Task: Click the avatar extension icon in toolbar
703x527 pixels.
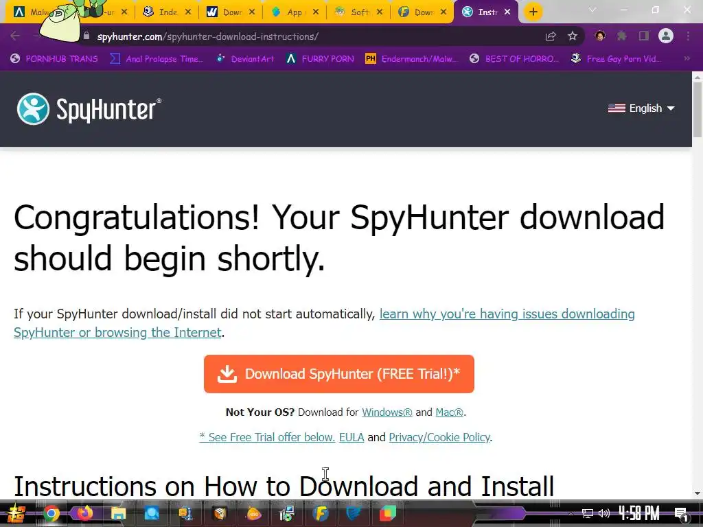Action: [600, 36]
